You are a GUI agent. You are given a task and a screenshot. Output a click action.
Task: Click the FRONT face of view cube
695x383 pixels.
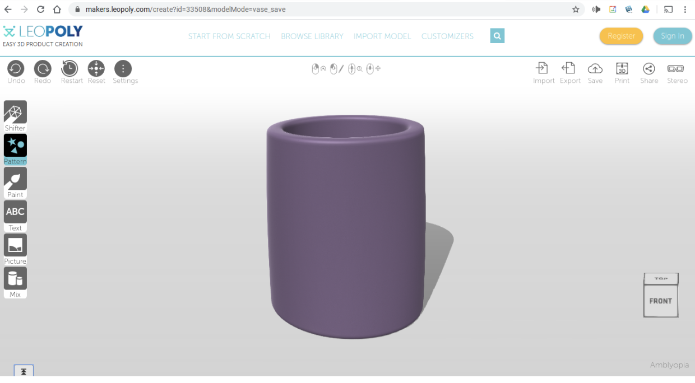pos(661,301)
